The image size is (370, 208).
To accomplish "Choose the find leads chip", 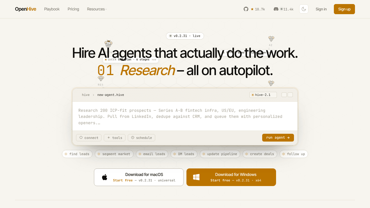I will [77, 154].
